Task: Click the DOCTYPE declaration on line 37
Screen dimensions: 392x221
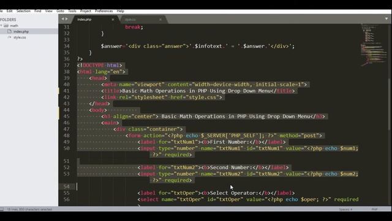Action: pyautogui.click(x=99, y=65)
